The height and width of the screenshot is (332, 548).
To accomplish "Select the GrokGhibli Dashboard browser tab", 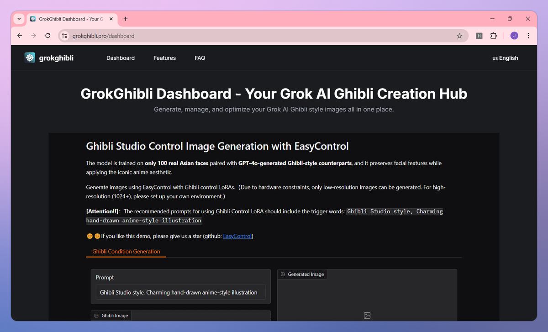I will pos(71,19).
